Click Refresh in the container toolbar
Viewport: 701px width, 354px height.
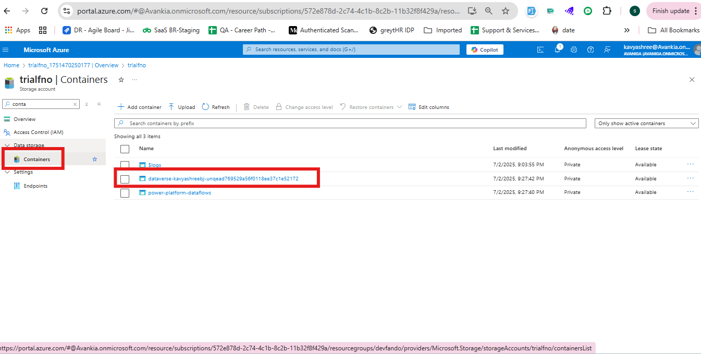(x=216, y=107)
